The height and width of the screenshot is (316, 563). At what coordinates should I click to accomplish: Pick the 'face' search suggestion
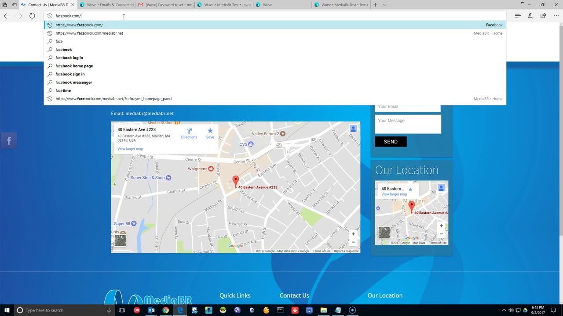[x=275, y=41]
